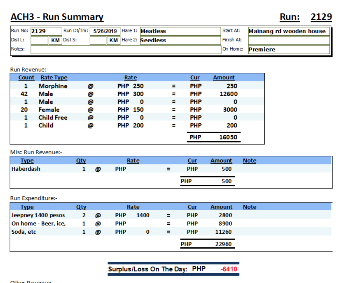Click the Hare 2 field containing Seedless
The height and width of the screenshot is (283, 349).
click(180, 40)
